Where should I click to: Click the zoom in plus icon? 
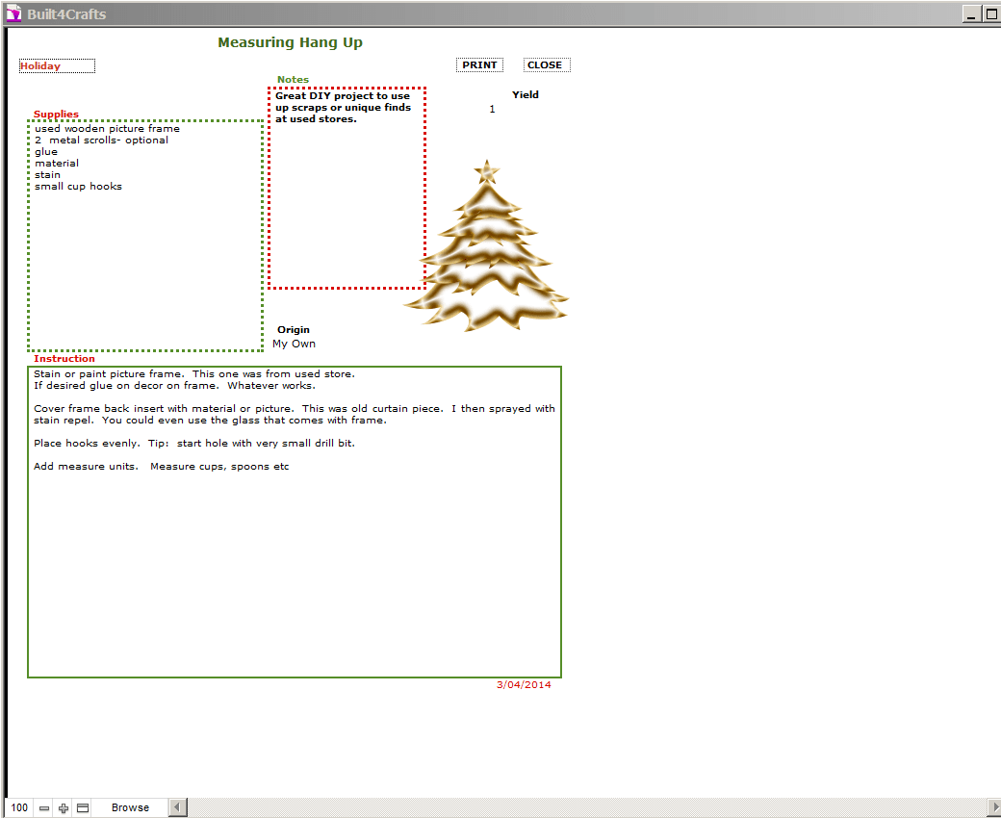64,808
